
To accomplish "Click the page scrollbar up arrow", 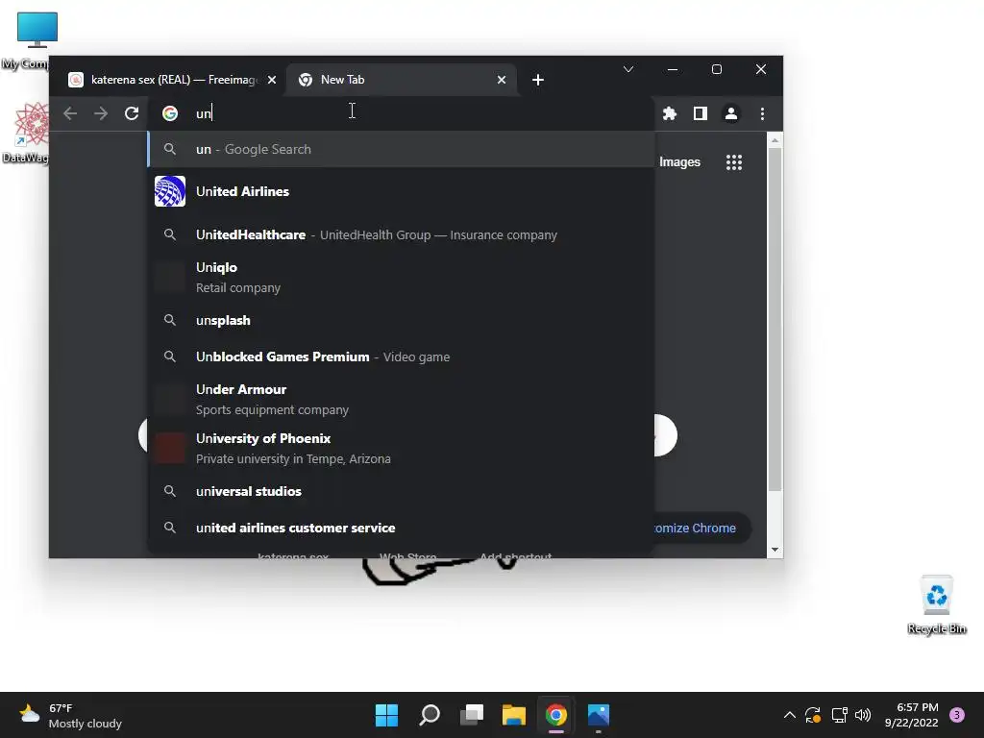I will [x=775, y=140].
